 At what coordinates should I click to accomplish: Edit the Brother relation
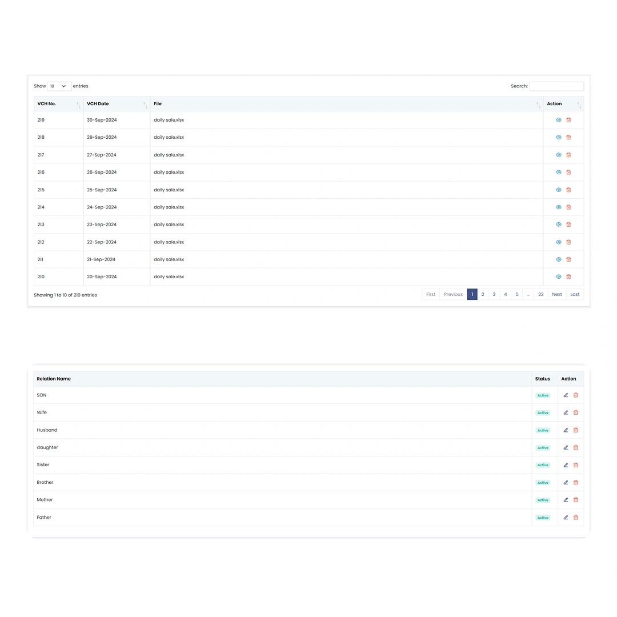tap(566, 482)
